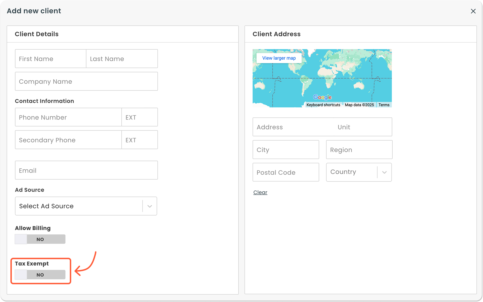
Task: Focus the Region field
Action: click(x=359, y=150)
